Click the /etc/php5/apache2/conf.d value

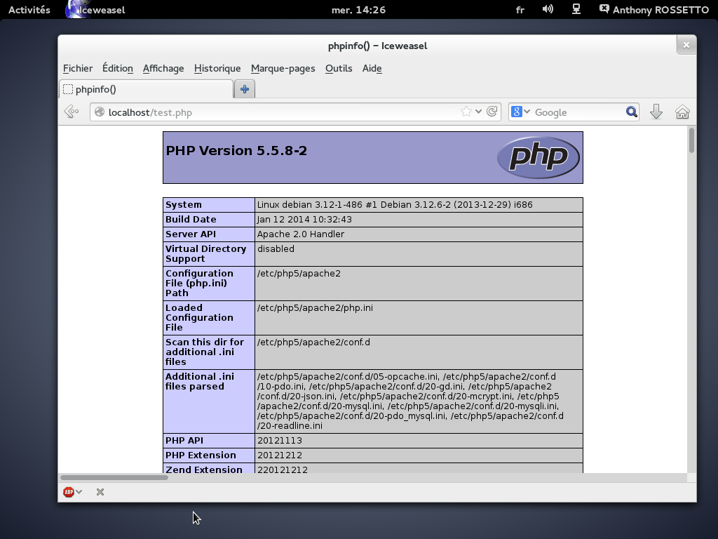point(313,342)
